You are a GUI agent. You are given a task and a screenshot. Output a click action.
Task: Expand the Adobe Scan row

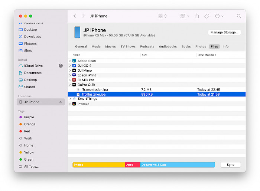click(70, 61)
